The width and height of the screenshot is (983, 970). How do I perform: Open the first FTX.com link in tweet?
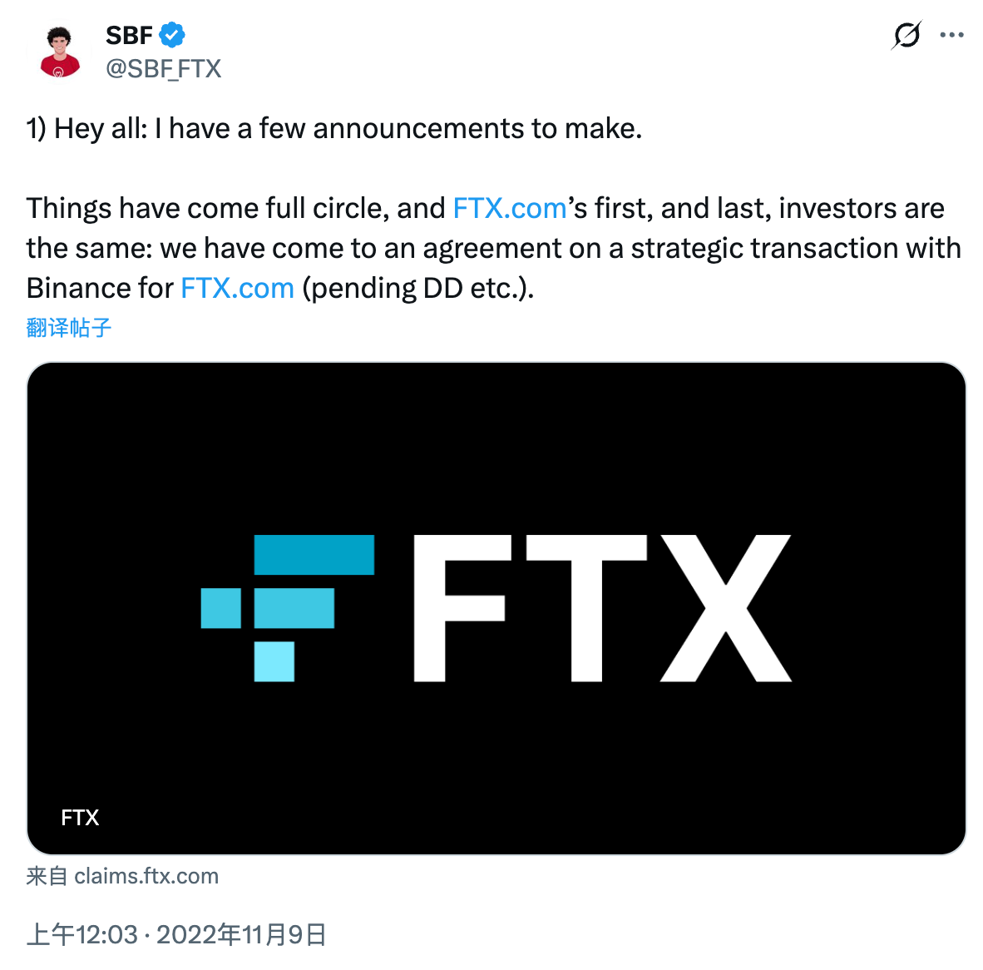pos(510,208)
